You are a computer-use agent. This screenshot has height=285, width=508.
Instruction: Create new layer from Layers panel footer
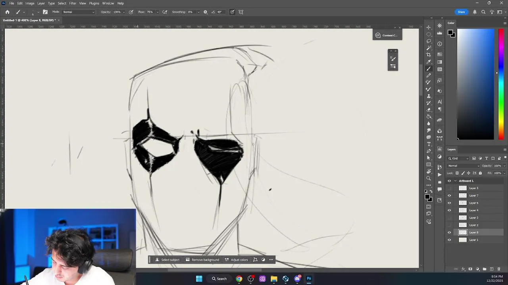coord(492,269)
